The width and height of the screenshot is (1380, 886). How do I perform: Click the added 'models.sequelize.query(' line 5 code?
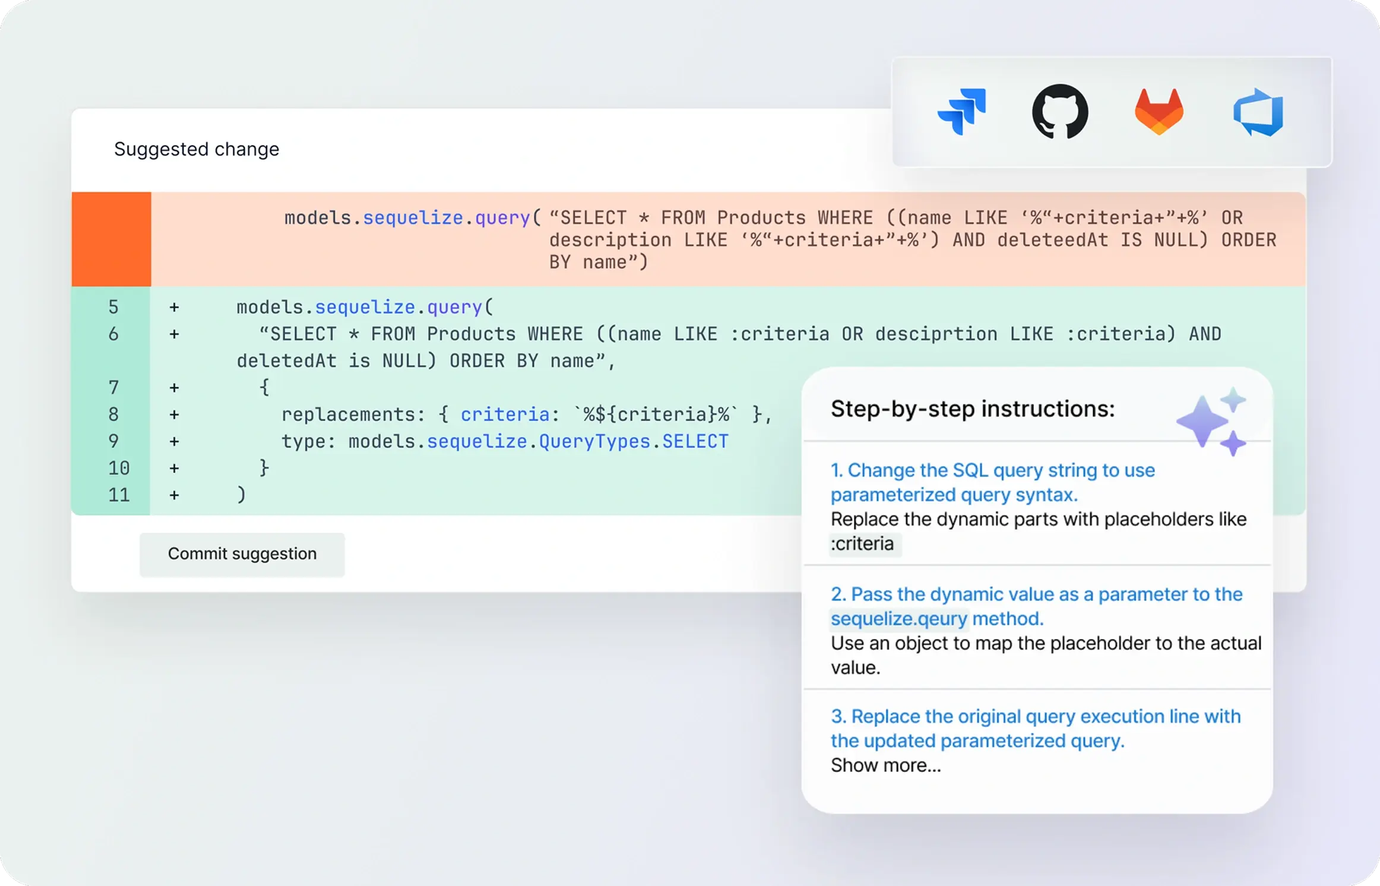pyautogui.click(x=365, y=307)
